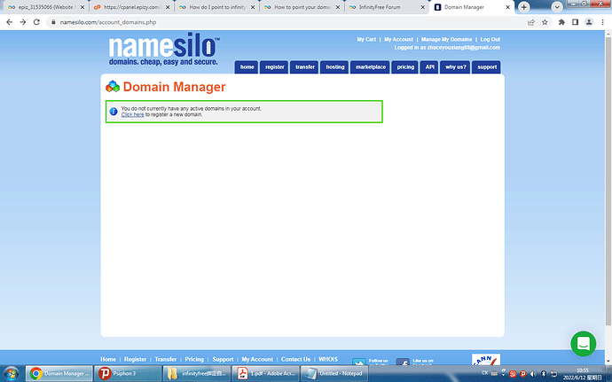Click the blue info icon in notice
The width and height of the screenshot is (612, 382).
click(114, 112)
